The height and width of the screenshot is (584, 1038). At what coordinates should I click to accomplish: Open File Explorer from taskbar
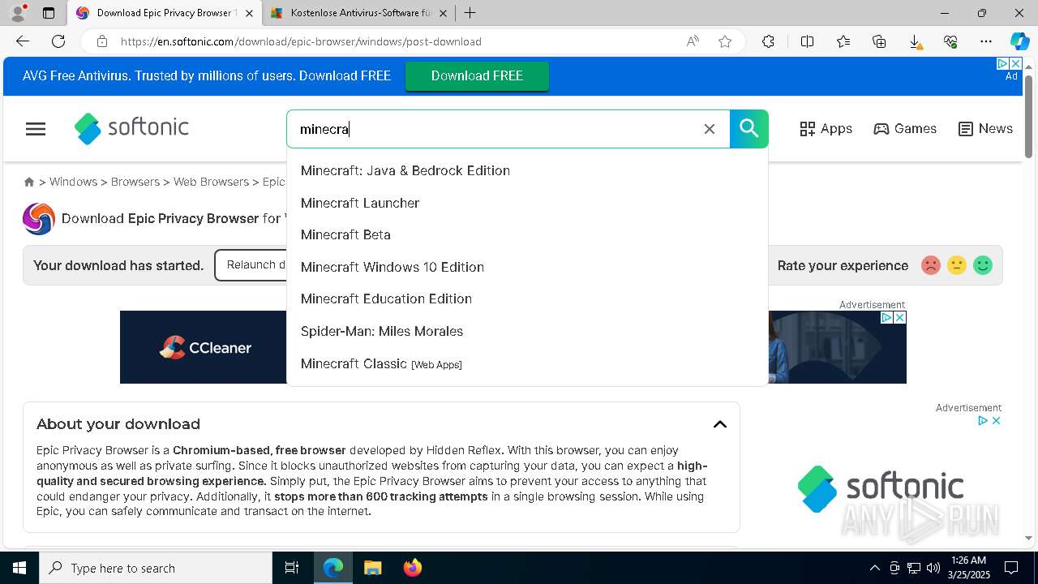(372, 568)
